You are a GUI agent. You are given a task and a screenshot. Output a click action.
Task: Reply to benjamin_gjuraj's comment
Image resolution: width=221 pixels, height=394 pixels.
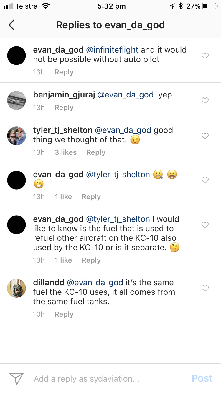64,108
